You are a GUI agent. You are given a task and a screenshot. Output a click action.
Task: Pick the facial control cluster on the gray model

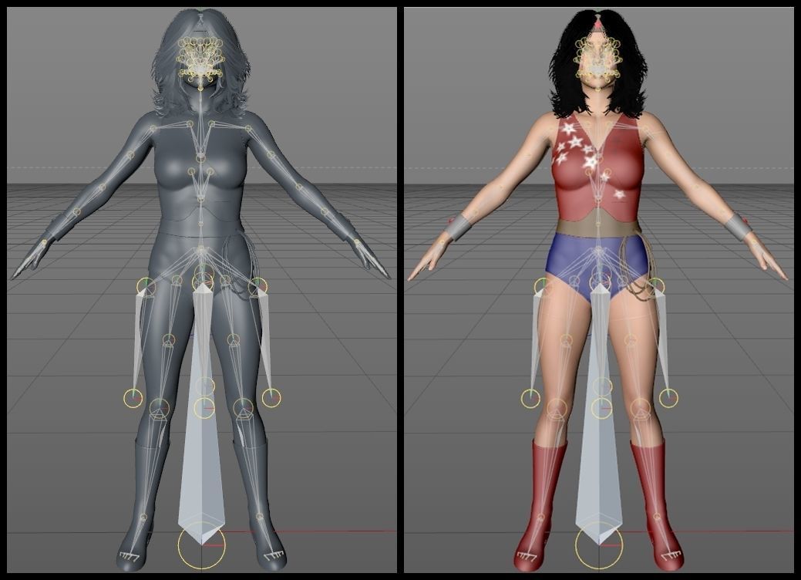(x=200, y=59)
